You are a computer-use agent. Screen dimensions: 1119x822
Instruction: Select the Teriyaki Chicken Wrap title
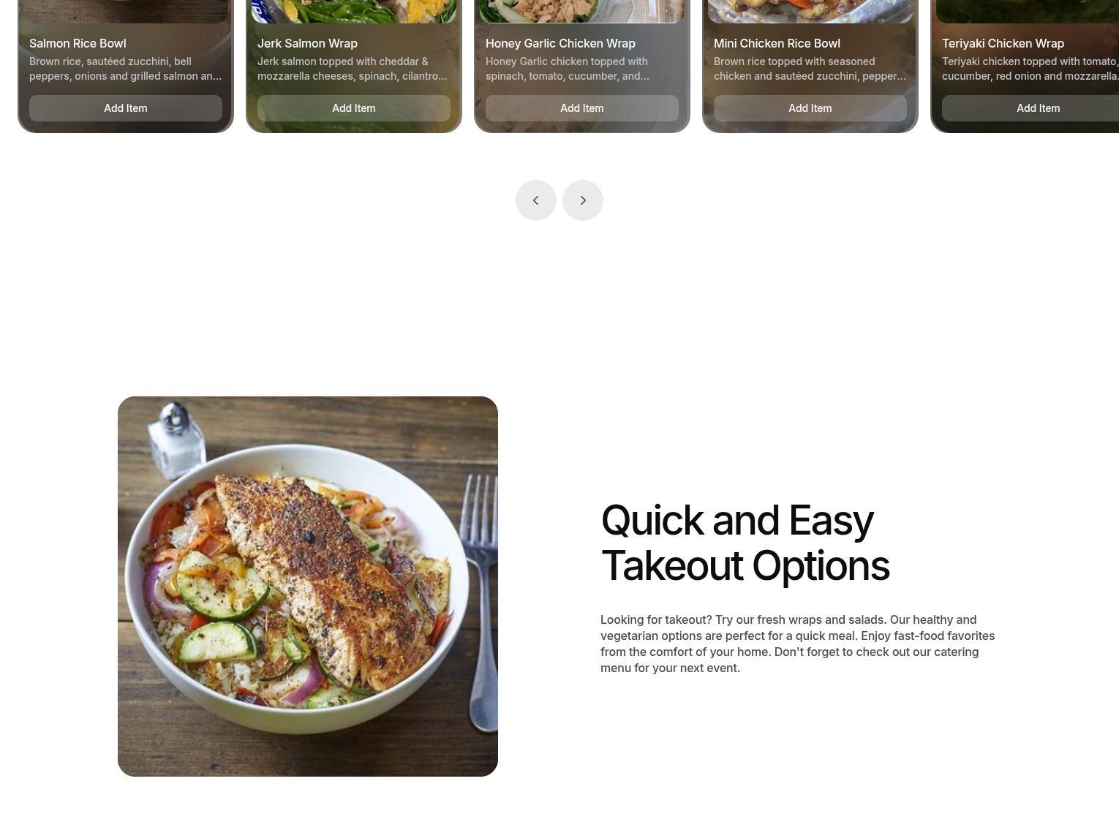click(1003, 44)
